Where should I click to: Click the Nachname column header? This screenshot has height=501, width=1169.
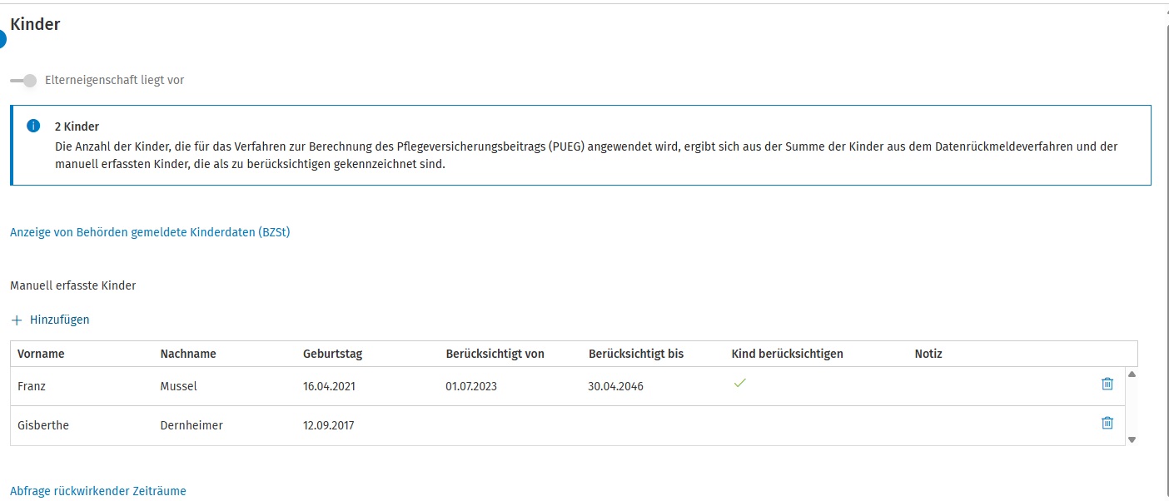click(x=188, y=354)
